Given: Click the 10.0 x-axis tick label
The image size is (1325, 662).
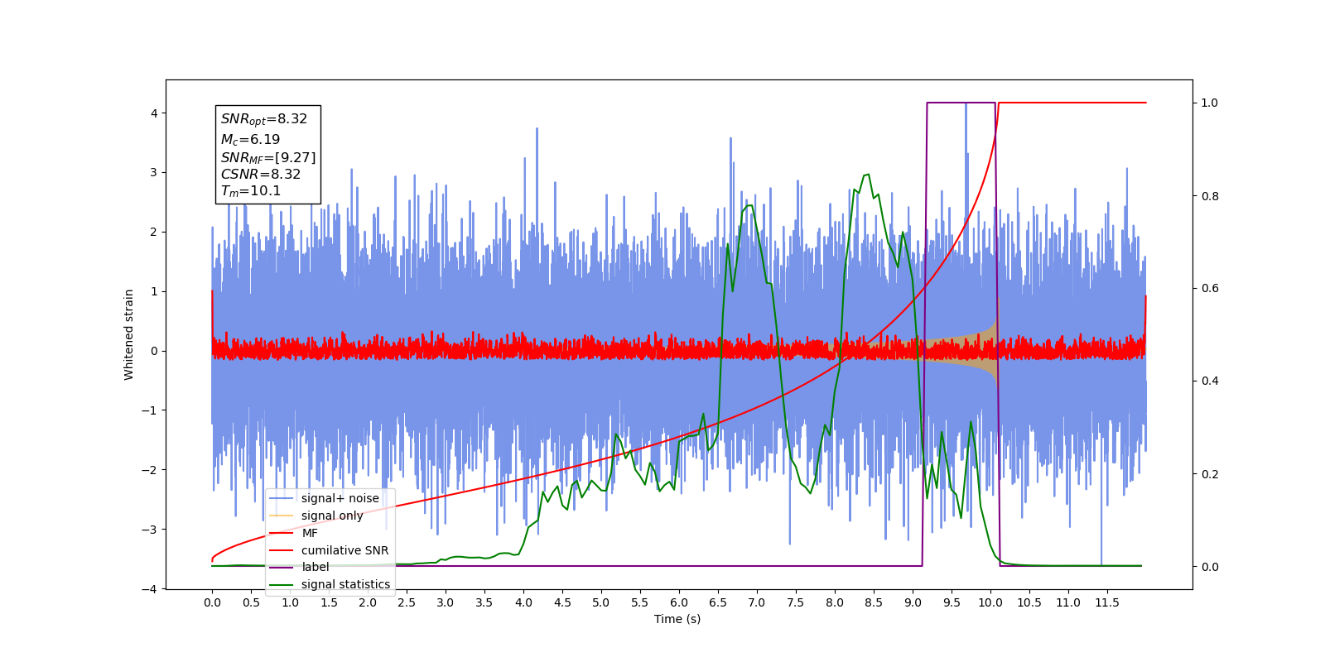Looking at the screenshot, I should point(990,602).
